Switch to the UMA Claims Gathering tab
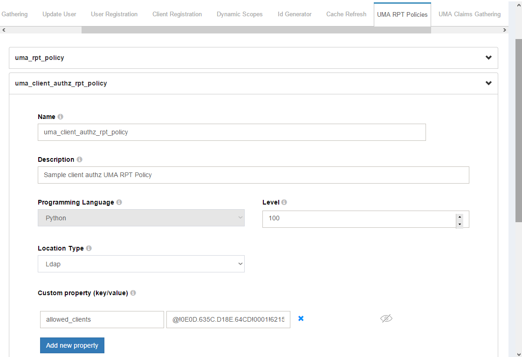The height and width of the screenshot is (357, 522). pyautogui.click(x=469, y=14)
